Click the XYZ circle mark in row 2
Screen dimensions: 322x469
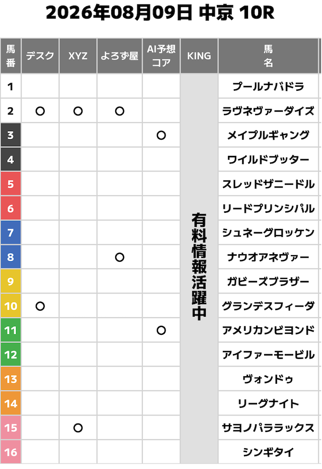(x=78, y=111)
